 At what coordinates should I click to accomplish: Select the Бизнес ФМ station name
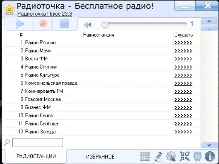click(x=38, y=107)
